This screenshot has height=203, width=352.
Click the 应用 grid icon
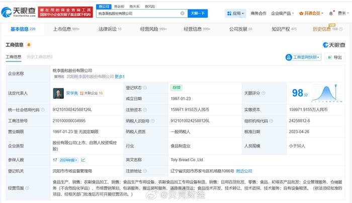pos(229,14)
